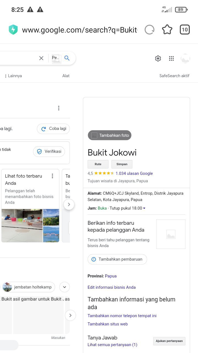198x353 pixels.
Task: Click the Verifikasi button
Action: [x=49, y=151]
